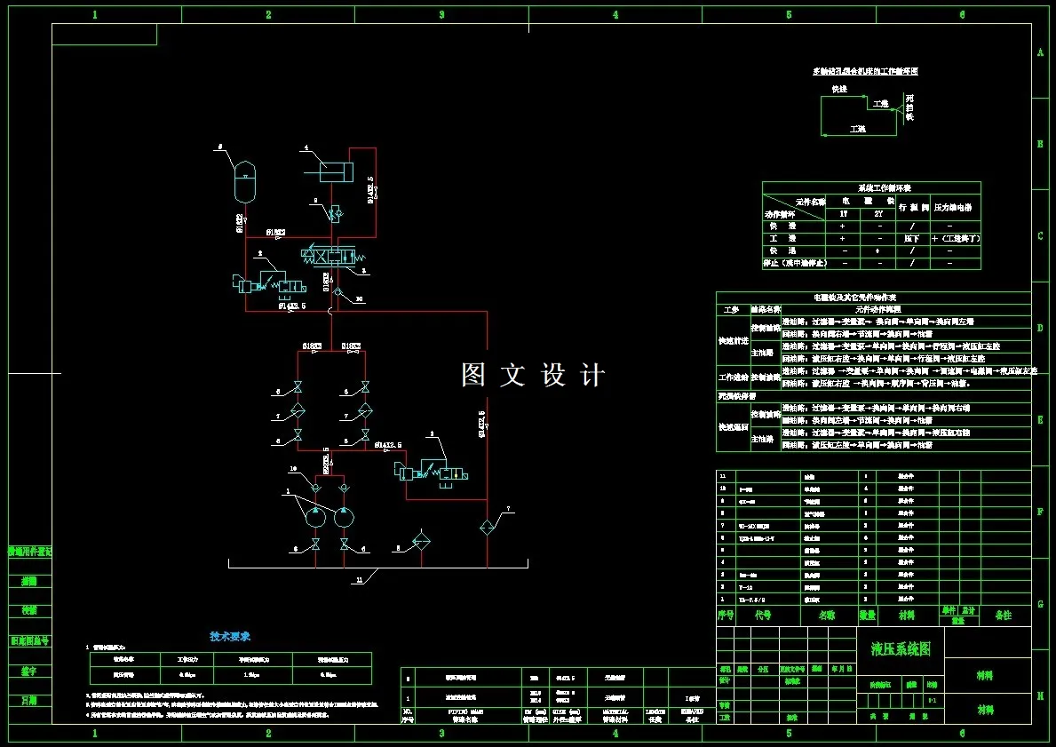Select the 压力继电器 column header
This screenshot has width=1056, height=747.
pyautogui.click(x=953, y=208)
